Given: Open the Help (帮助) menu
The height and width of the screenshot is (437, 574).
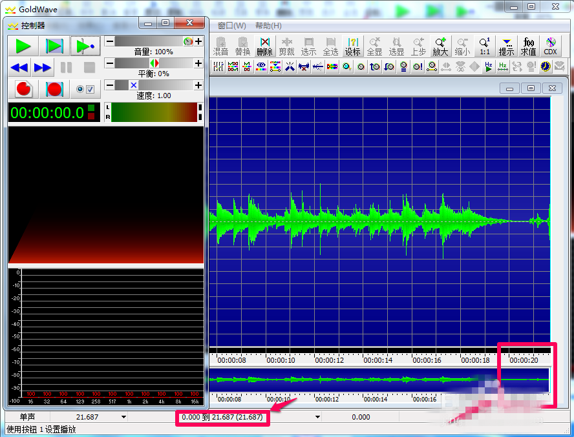Looking at the screenshot, I should pyautogui.click(x=268, y=26).
